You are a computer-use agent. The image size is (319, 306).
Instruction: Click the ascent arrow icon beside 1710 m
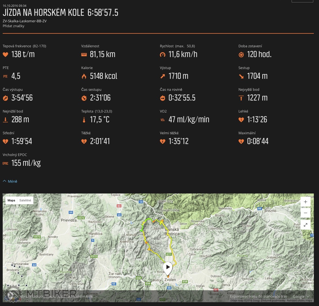click(163, 76)
